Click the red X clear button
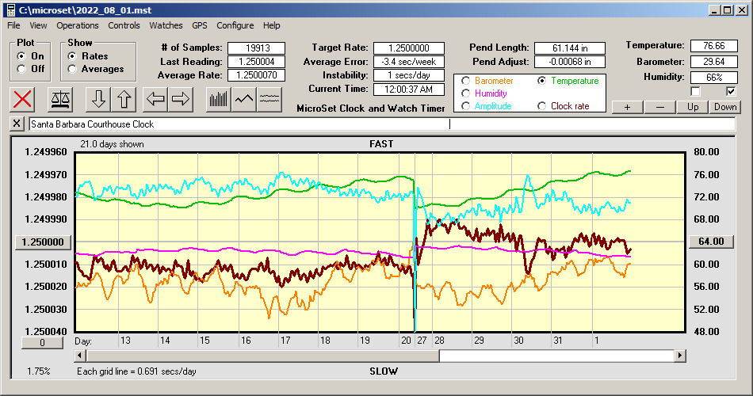 click(23, 99)
